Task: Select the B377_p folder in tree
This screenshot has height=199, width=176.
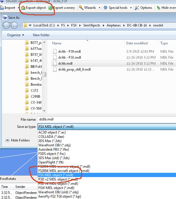Action: pyautogui.click(x=33, y=42)
